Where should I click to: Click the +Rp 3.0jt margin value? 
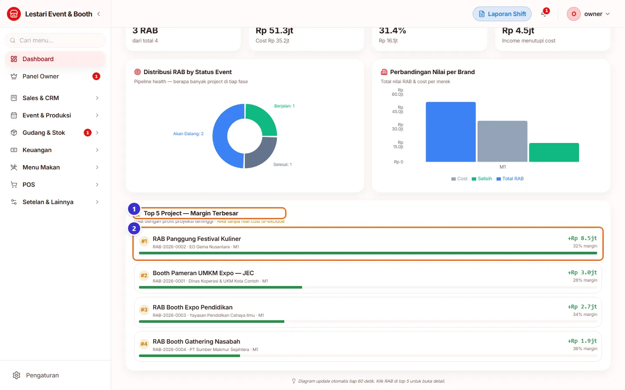pyautogui.click(x=582, y=273)
